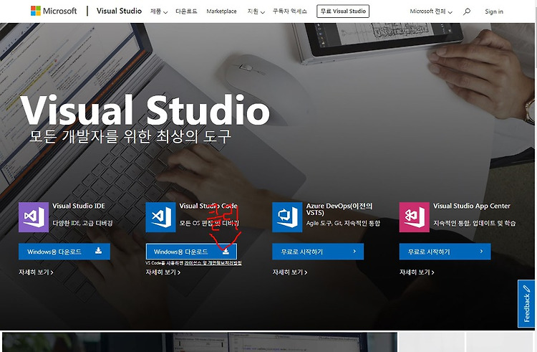Click 자세히 보기 under Azure DevOps

tap(290, 272)
